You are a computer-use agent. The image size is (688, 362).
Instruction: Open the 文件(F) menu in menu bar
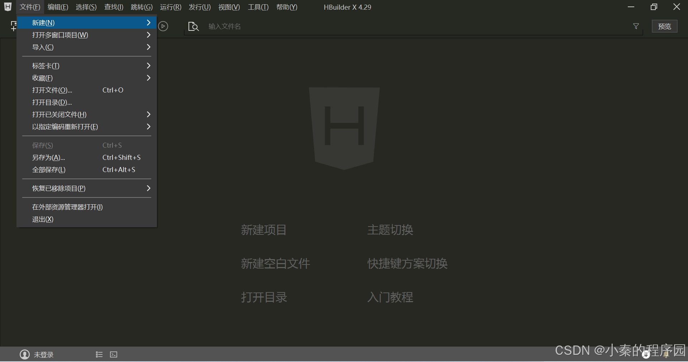pos(30,7)
